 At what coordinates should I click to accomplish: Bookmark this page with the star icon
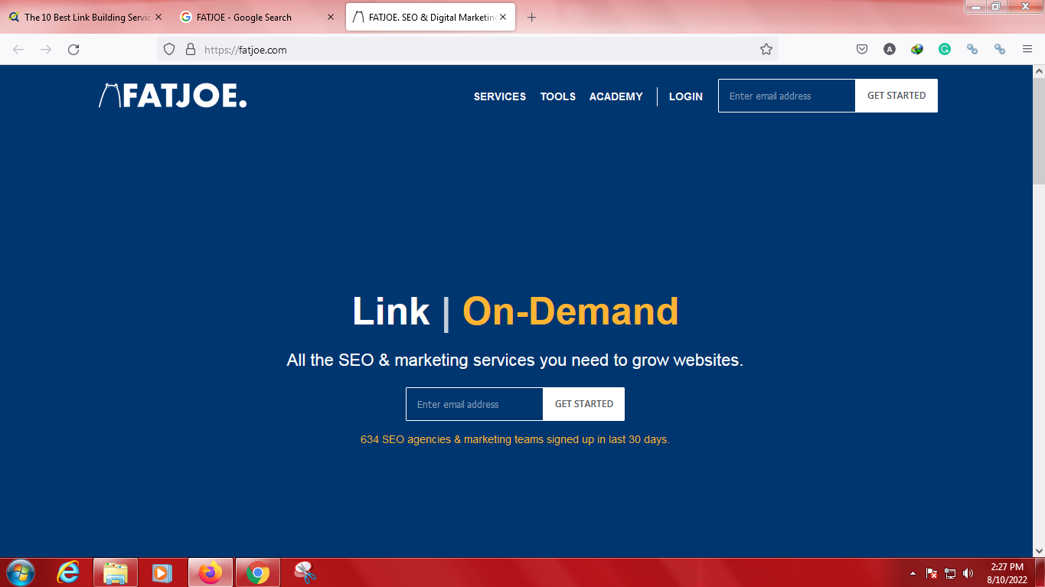[766, 49]
